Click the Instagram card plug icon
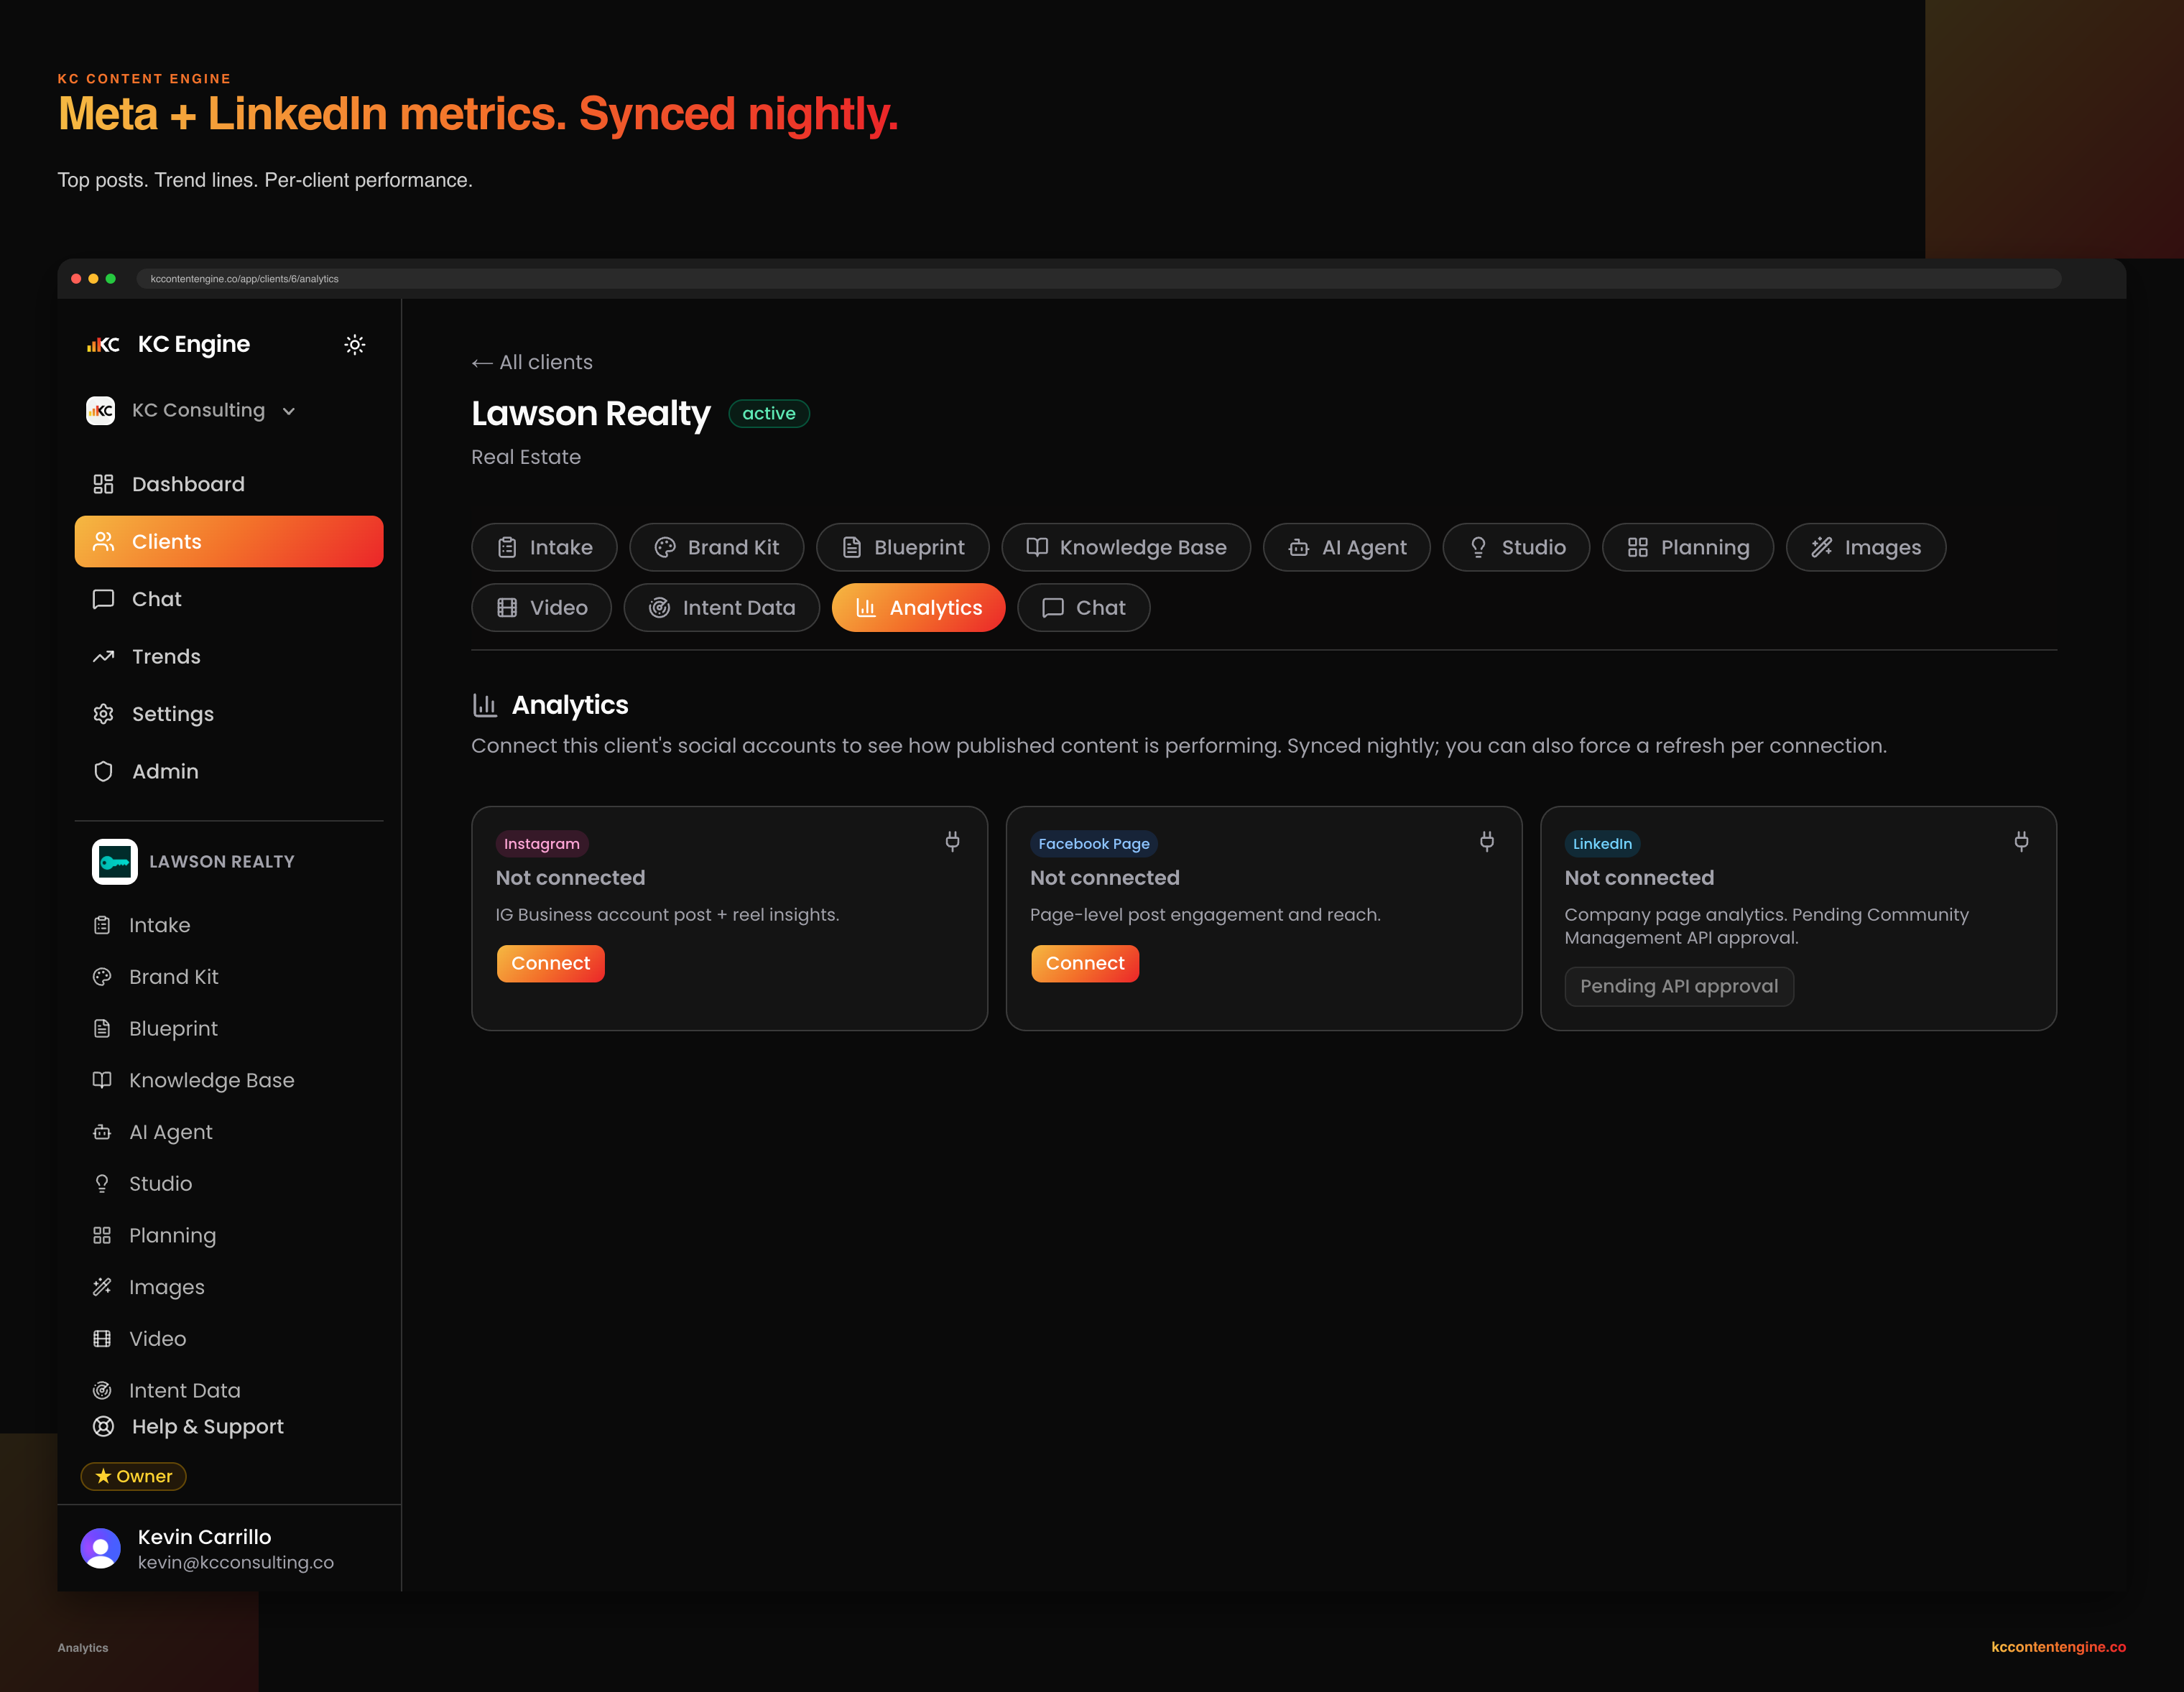This screenshot has width=2184, height=1692. pos(952,842)
